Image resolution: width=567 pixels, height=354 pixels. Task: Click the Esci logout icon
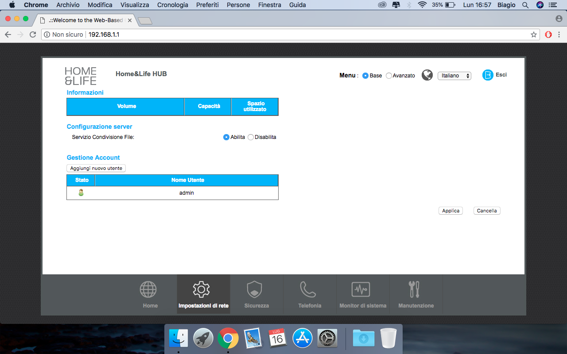(x=488, y=75)
